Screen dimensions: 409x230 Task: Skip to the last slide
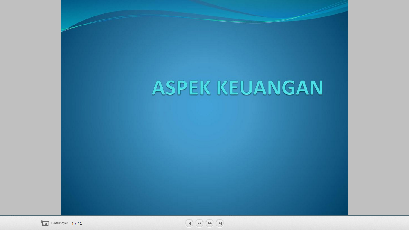click(x=220, y=223)
